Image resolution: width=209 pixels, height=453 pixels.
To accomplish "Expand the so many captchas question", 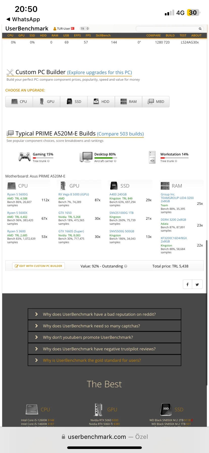I will (104, 326).
